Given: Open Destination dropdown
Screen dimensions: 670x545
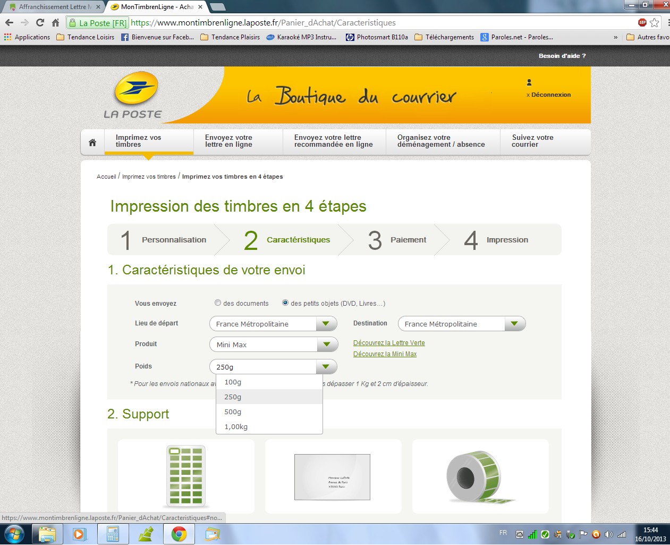Looking at the screenshot, I should [x=462, y=323].
